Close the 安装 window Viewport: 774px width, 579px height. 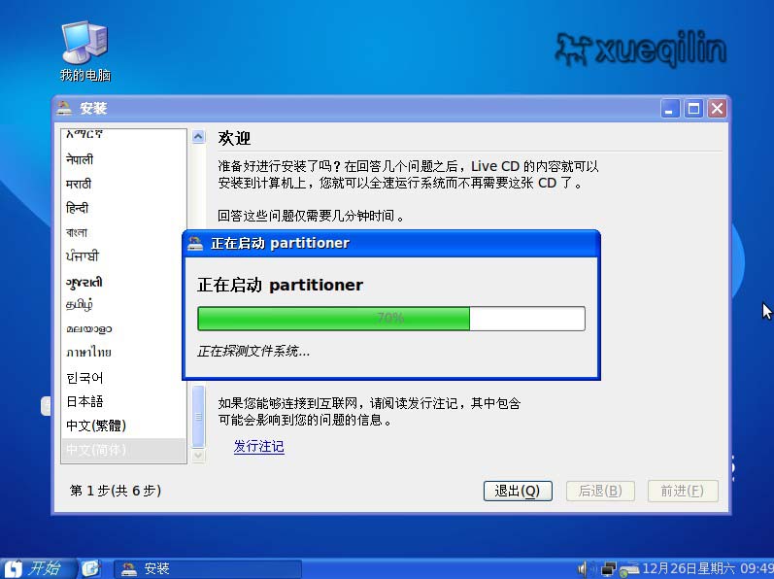point(717,108)
